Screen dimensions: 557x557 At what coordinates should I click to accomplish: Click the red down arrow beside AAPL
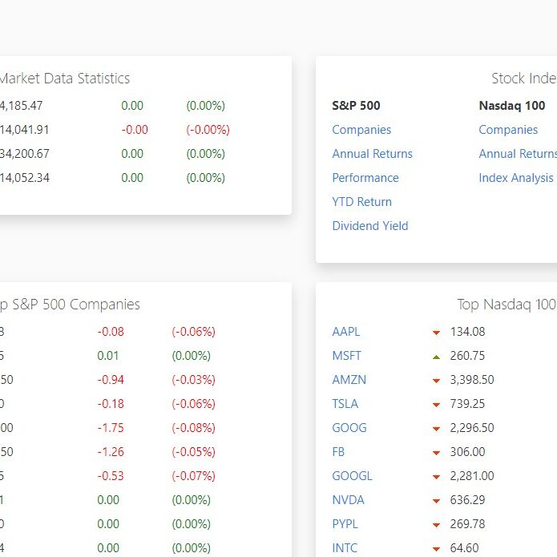[436, 333]
